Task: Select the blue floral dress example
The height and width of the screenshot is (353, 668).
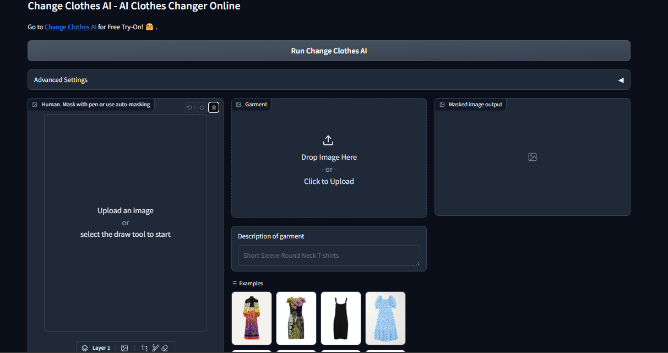Action: (385, 318)
